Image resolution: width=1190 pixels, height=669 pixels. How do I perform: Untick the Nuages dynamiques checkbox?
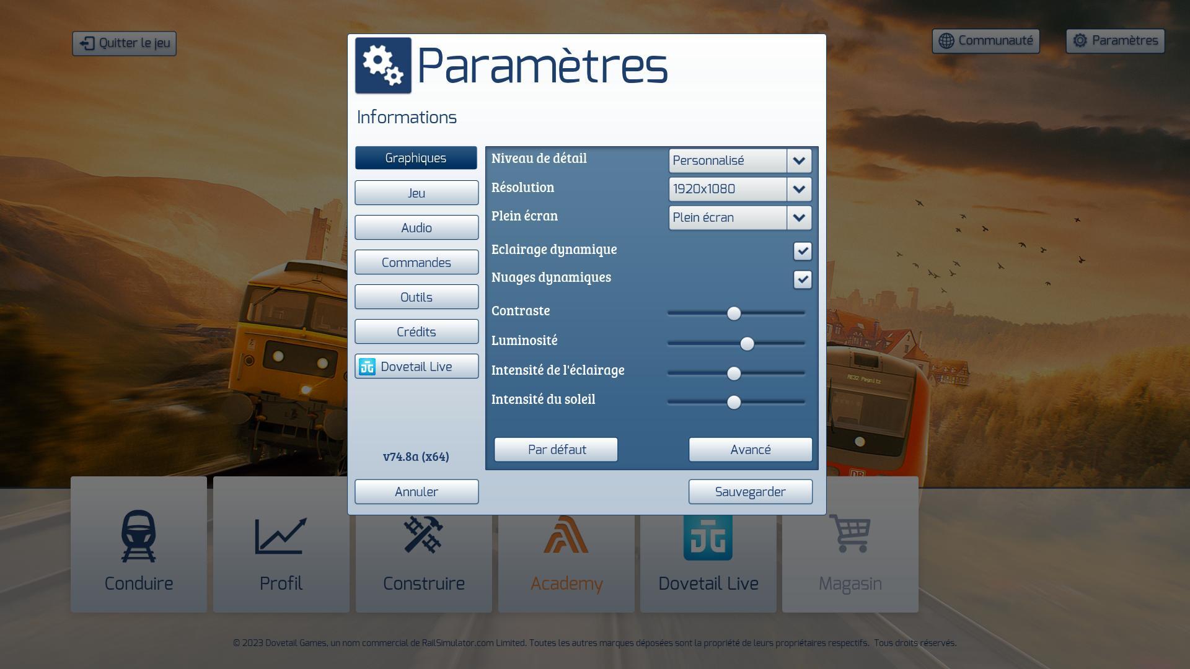pyautogui.click(x=803, y=279)
